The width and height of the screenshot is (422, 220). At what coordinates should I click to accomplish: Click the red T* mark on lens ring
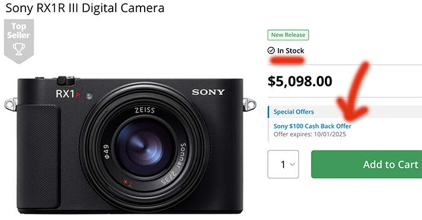(128, 183)
